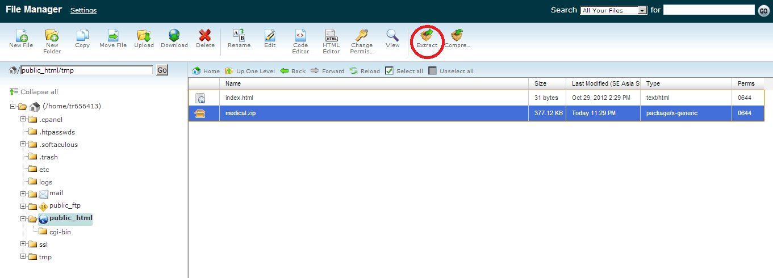
Task: Expand the mail folder node
Action: coord(23,194)
